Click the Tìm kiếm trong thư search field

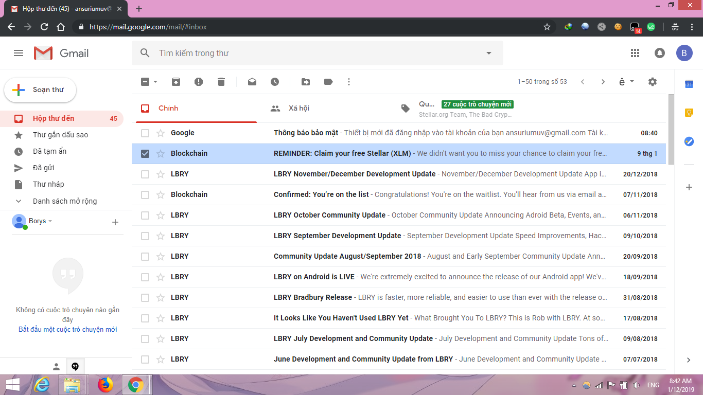318,53
